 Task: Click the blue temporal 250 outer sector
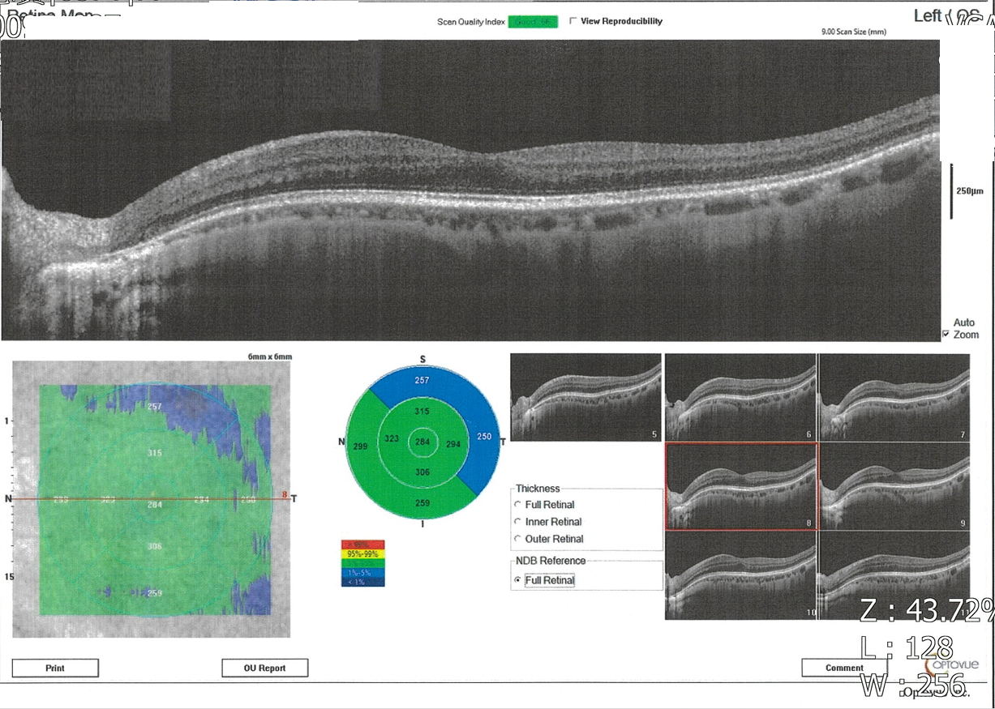click(x=485, y=437)
